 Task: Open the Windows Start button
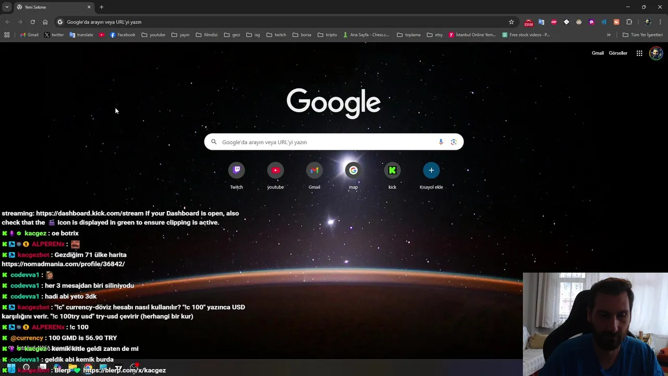tap(11, 368)
